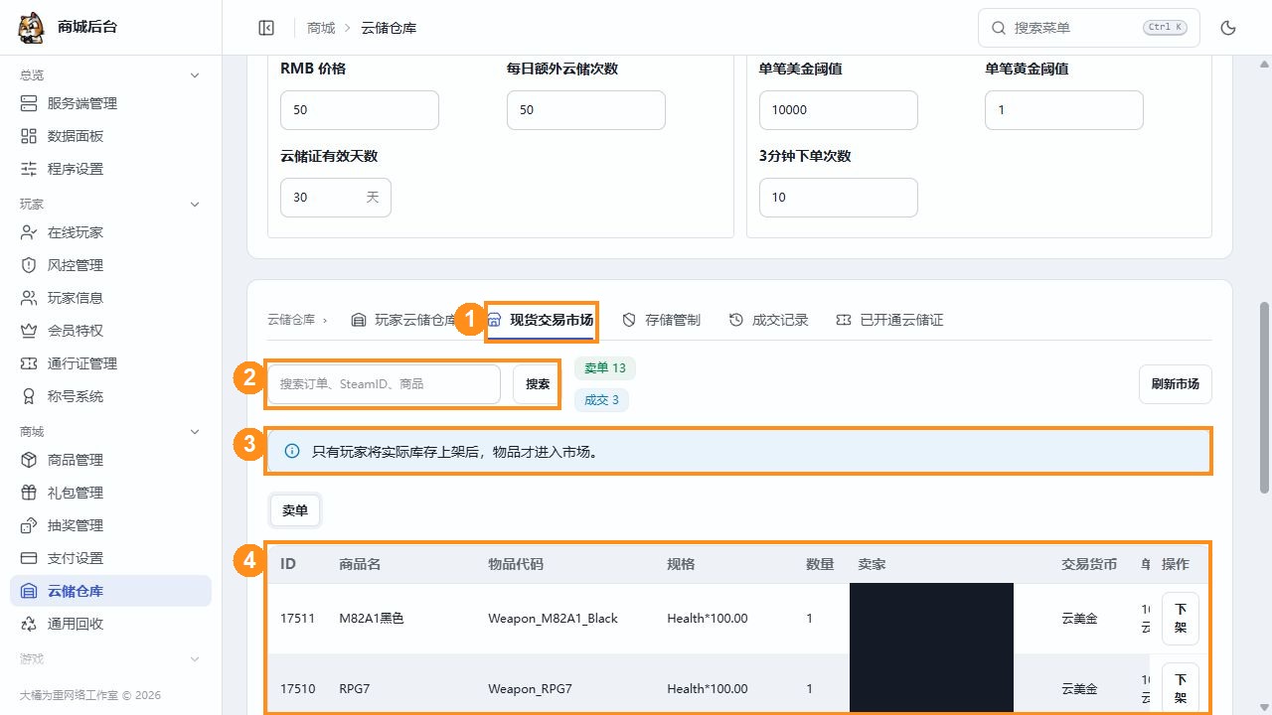Click the 程序设置 sliders icon
Image resolution: width=1272 pixels, height=715 pixels.
click(29, 169)
